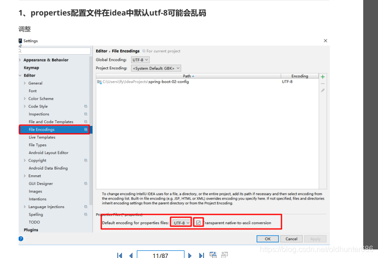Screen dimensions: 378x258
Task: Select the spring-boot-02-config path row
Action: pos(207,82)
